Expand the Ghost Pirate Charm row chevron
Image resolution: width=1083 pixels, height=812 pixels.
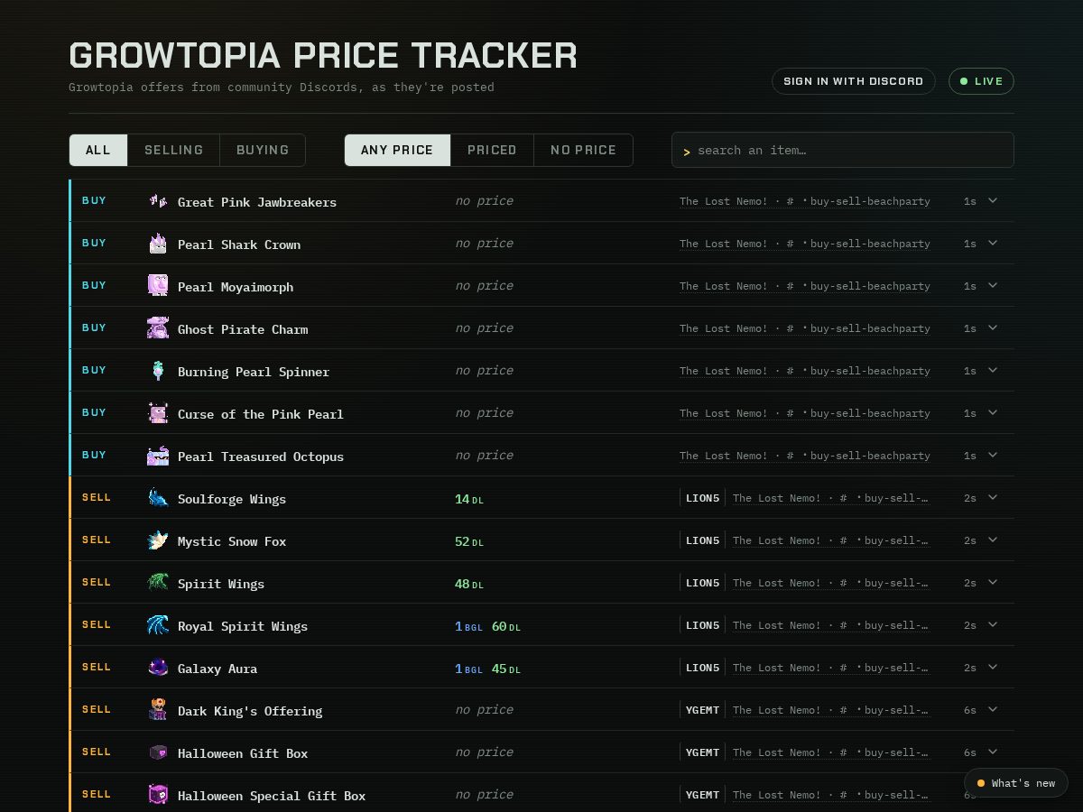993,328
